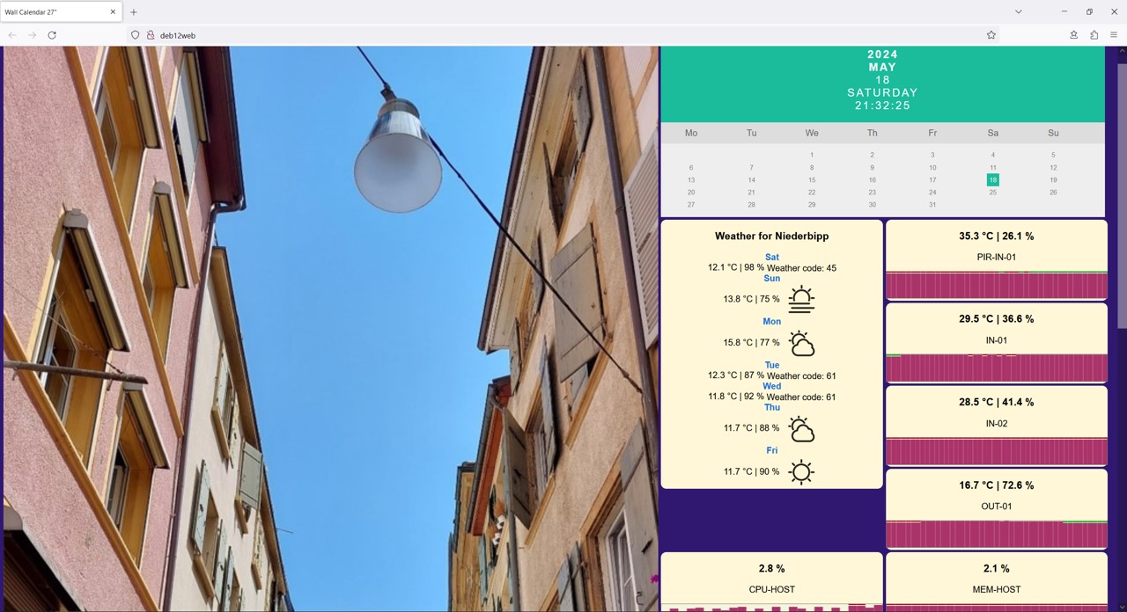This screenshot has height=612, width=1127.
Task: Open a new tab with plus button
Action: (134, 12)
